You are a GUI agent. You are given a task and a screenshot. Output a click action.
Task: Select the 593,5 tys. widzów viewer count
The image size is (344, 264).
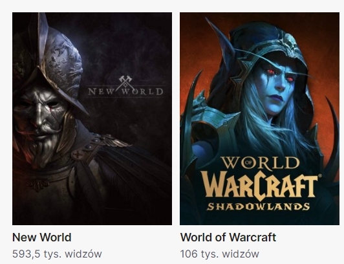tap(57, 254)
